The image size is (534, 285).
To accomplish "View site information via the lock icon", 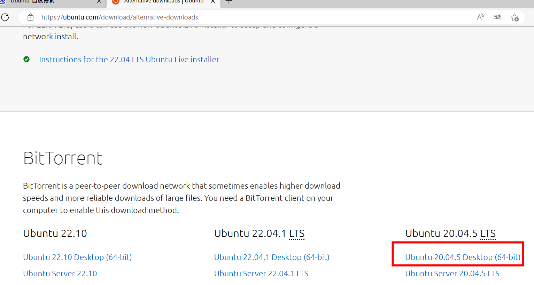I will pyautogui.click(x=31, y=17).
